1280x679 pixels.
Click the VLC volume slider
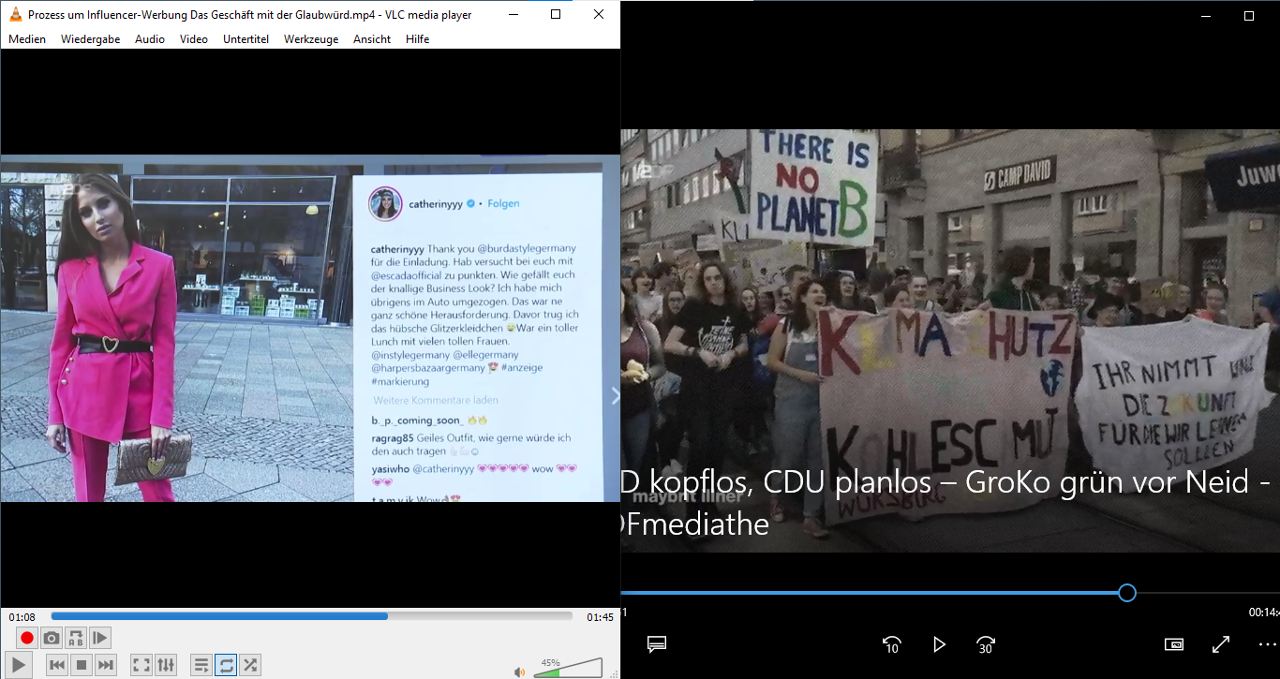pos(568,669)
